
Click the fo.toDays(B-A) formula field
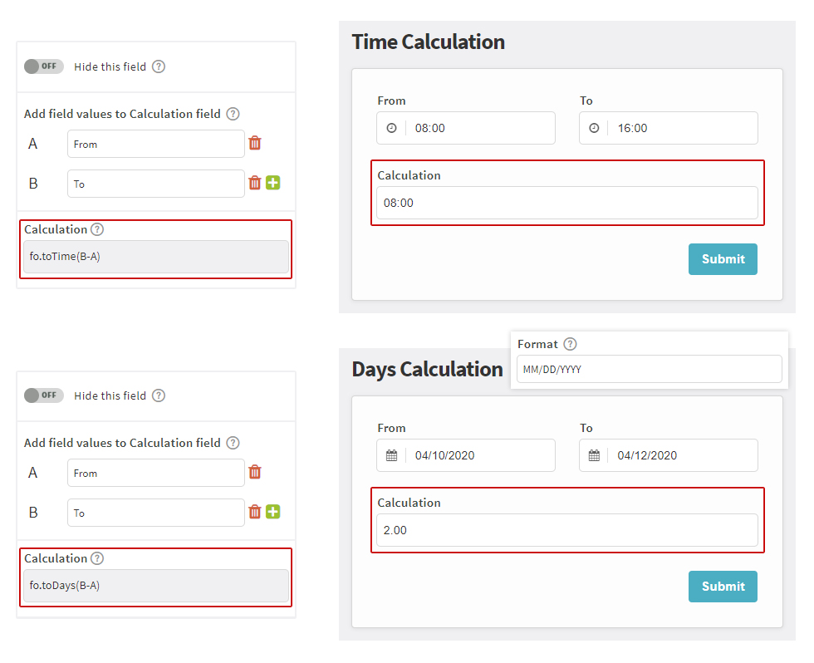[x=156, y=586]
